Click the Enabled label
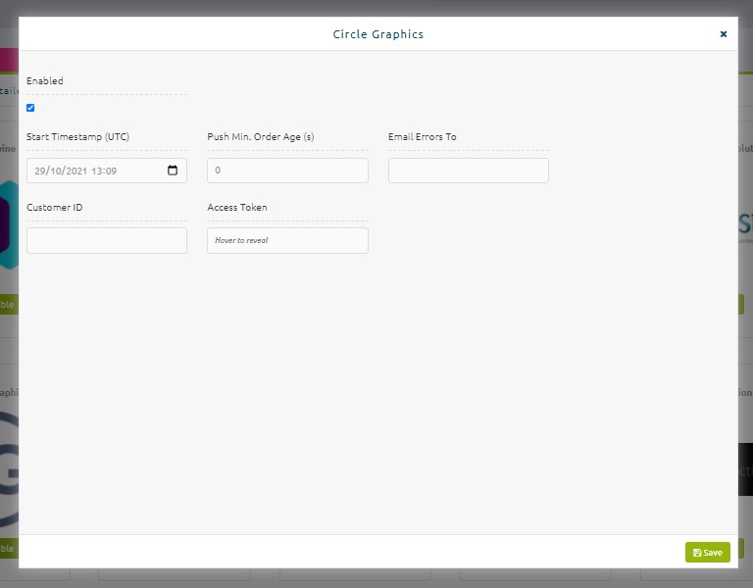Image resolution: width=753 pixels, height=588 pixels. (x=45, y=80)
